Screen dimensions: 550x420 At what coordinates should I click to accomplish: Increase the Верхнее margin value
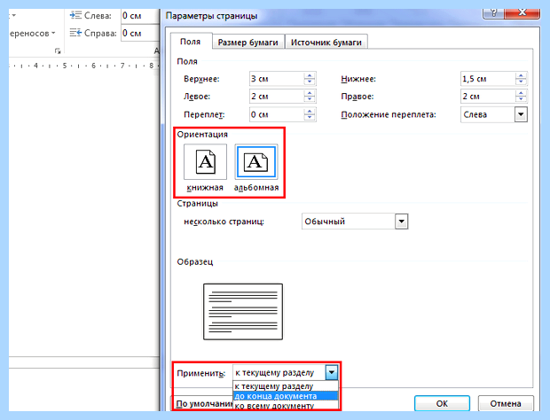click(x=310, y=75)
